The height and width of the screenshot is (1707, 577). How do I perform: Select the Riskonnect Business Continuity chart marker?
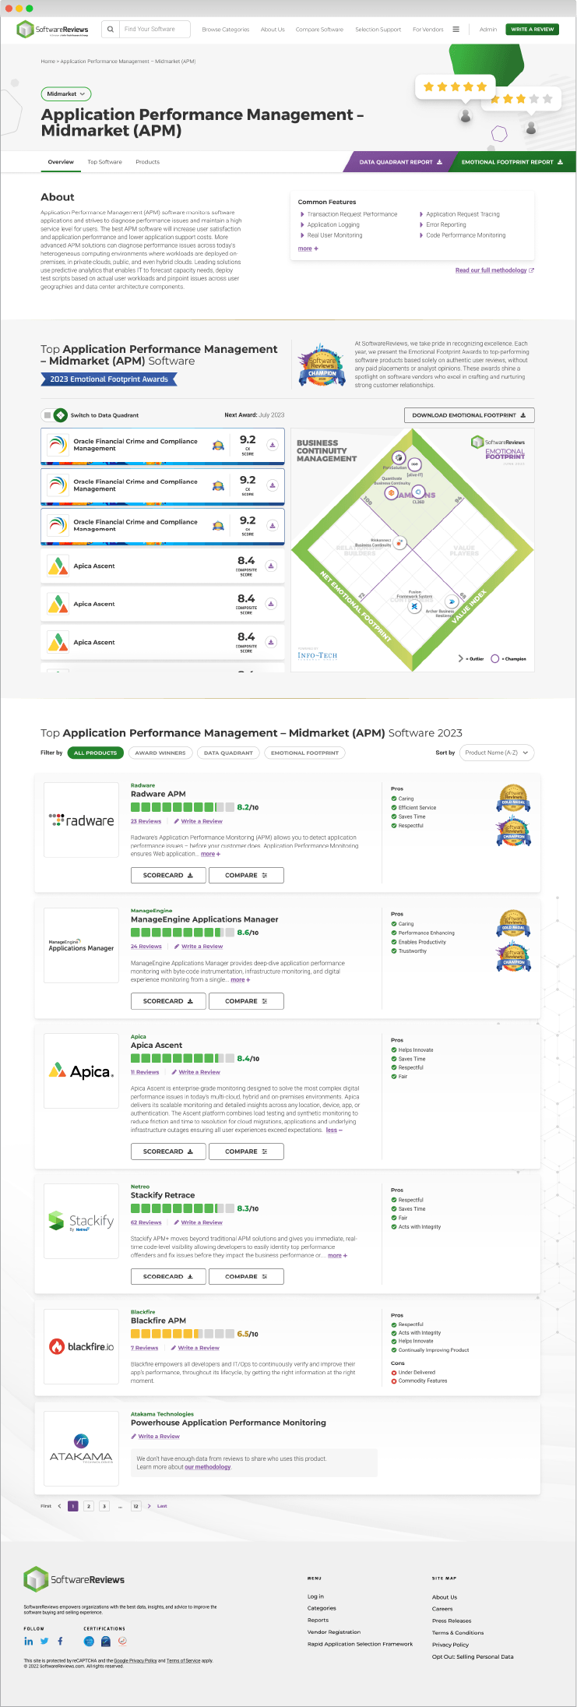400,541
